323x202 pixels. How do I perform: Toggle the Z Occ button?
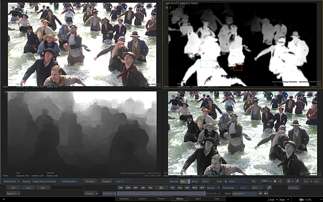[205, 181]
